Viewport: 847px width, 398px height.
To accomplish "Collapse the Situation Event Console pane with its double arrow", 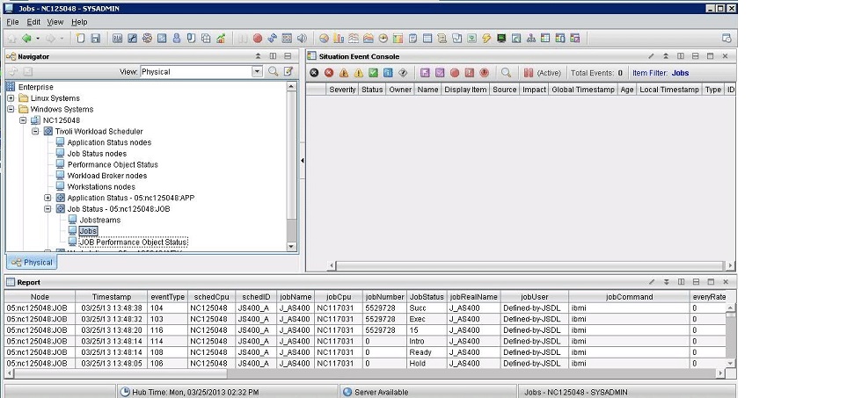I will (x=666, y=56).
